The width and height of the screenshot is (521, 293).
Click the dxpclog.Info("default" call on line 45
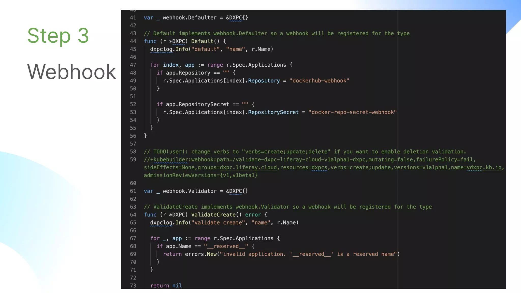pos(185,49)
